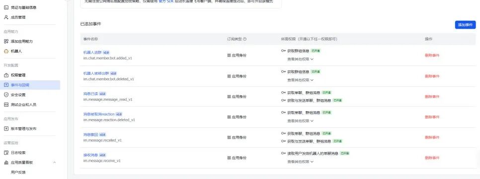Click the 添加应用能力 grid icon

click(6, 41)
